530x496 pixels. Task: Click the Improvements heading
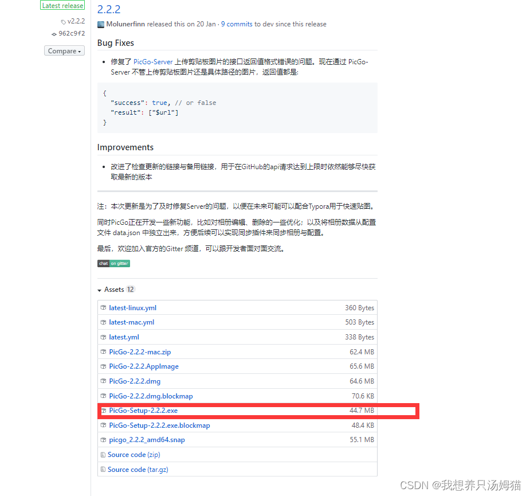click(125, 147)
